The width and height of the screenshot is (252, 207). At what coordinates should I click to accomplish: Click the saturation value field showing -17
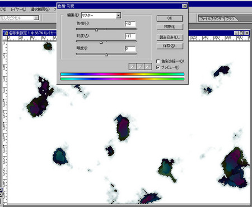click(x=130, y=36)
